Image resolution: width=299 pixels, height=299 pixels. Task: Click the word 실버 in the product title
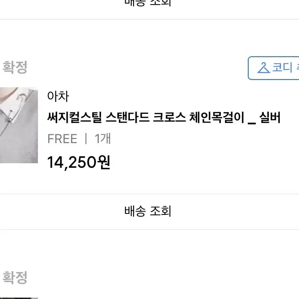coord(270,117)
